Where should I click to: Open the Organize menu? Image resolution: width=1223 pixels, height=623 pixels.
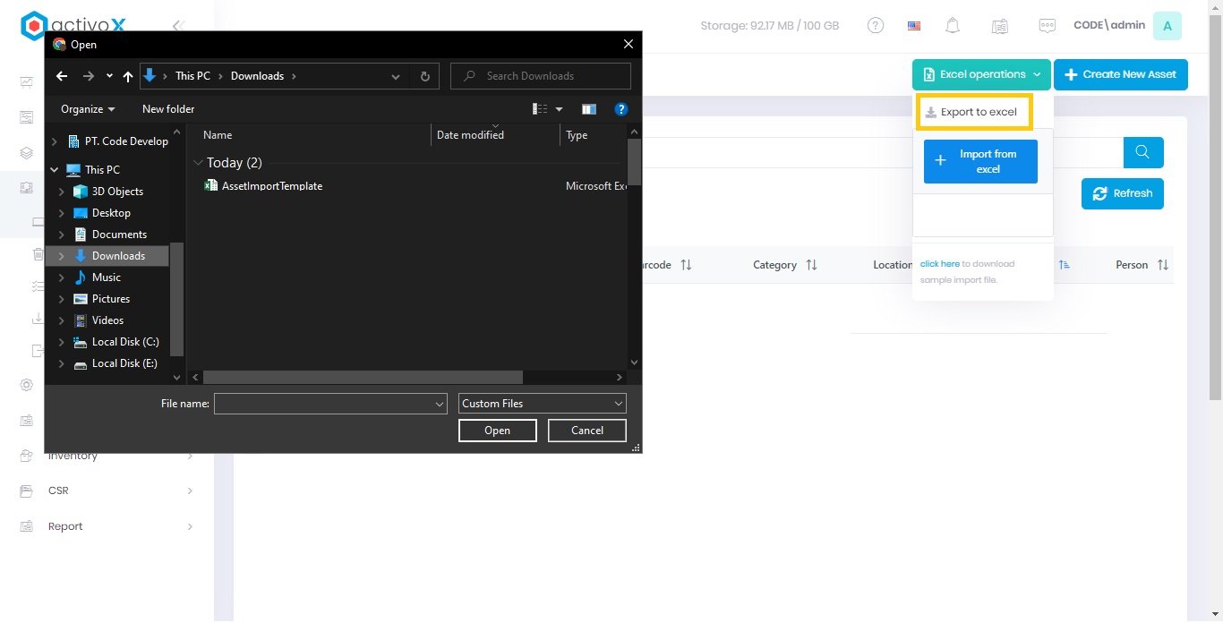88,109
